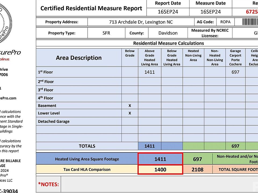
Task: Click the Area Description header
Action: point(79,58)
